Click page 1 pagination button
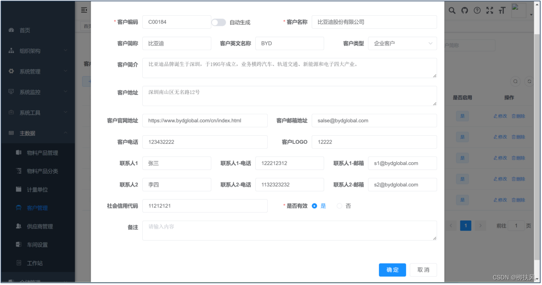Viewport: 542px width, 285px height. tap(466, 226)
